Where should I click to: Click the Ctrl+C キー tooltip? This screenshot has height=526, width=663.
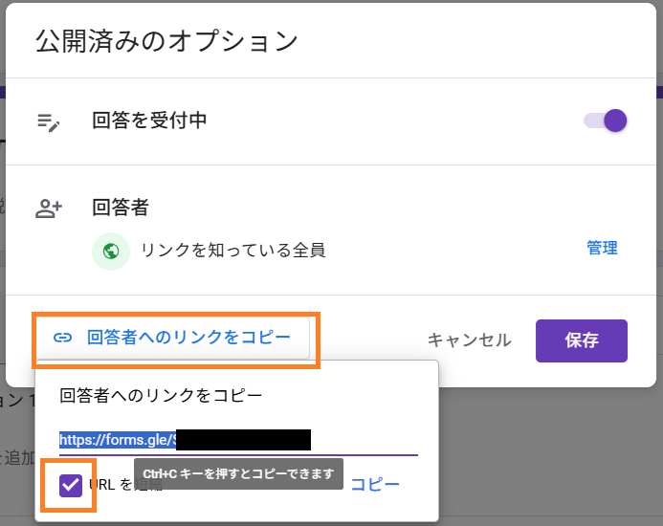[x=238, y=473]
